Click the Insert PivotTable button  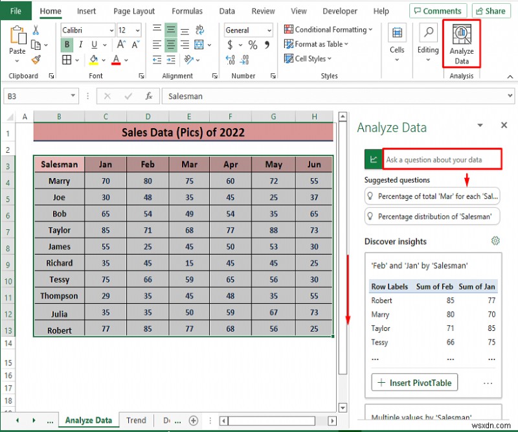pos(414,383)
